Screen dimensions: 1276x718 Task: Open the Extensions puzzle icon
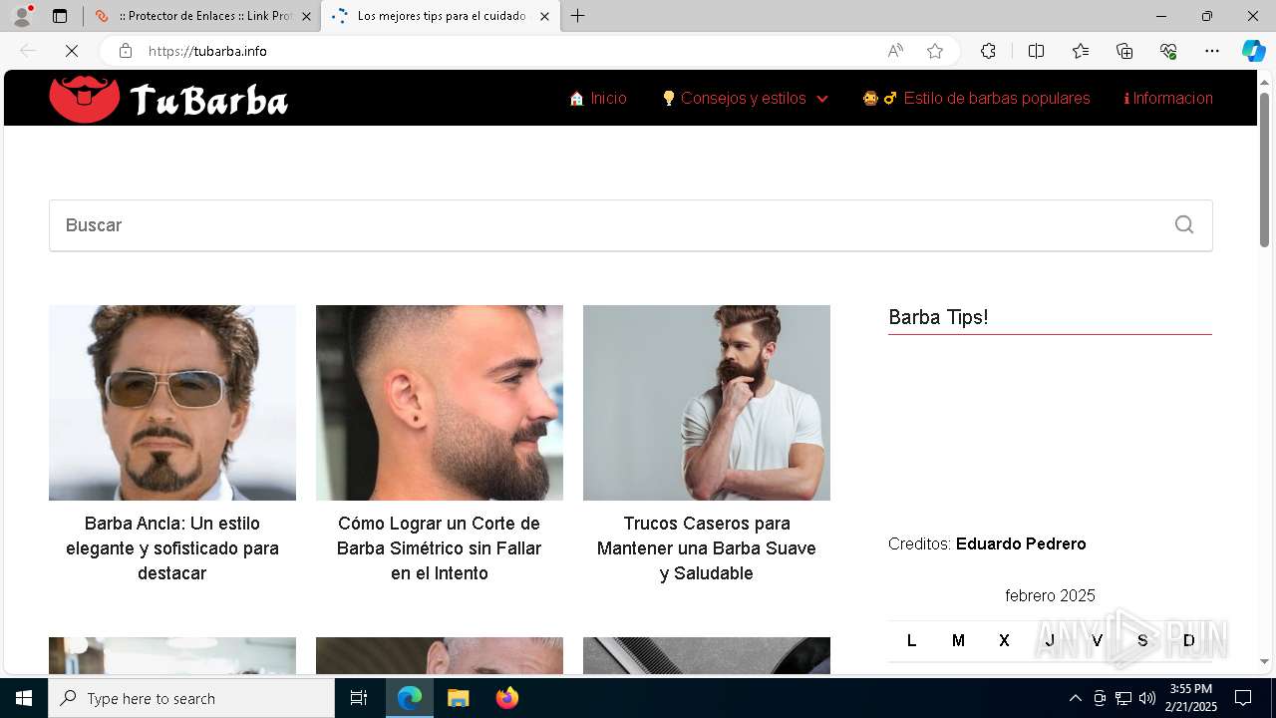[988, 51]
